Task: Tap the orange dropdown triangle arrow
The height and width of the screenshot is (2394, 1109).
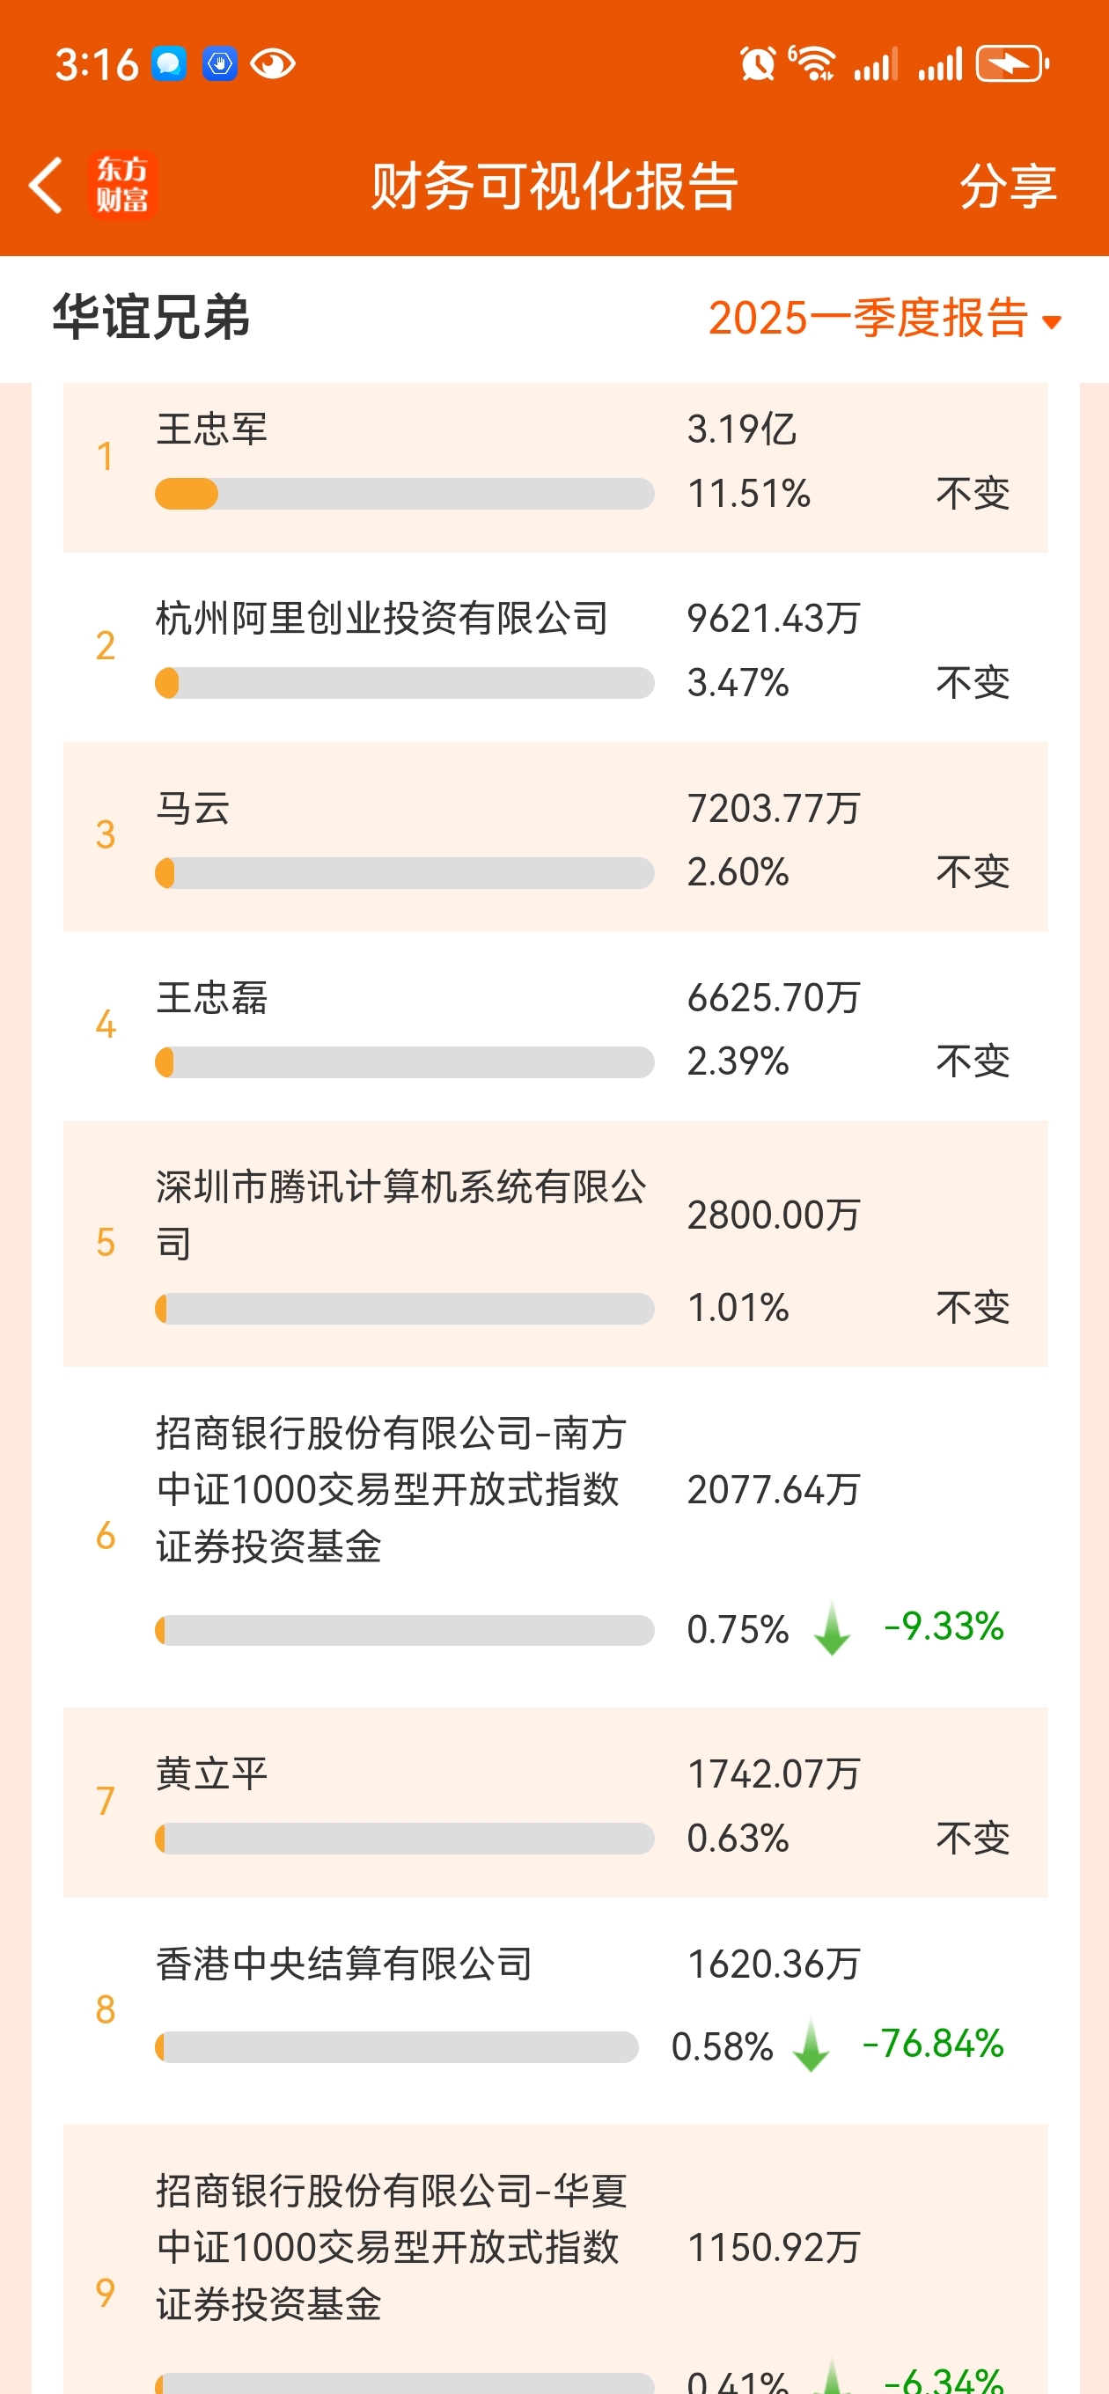Action: point(1052,322)
